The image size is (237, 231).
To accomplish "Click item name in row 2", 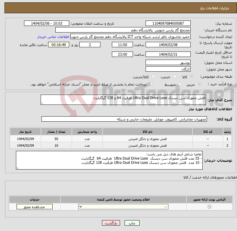I will tap(147, 145).
